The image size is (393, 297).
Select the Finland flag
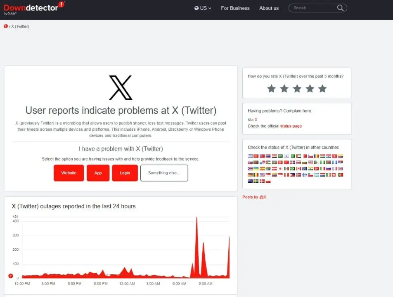pyautogui.click(x=305, y=175)
